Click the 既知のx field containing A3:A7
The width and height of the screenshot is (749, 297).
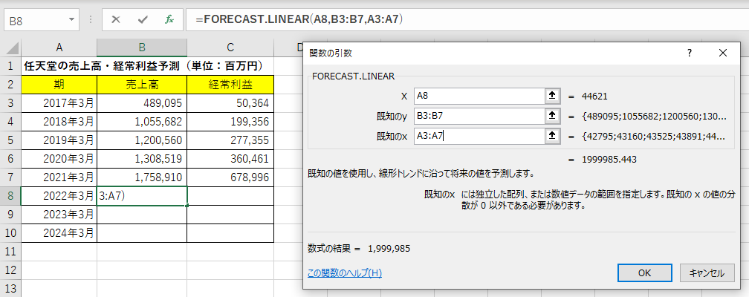(479, 136)
